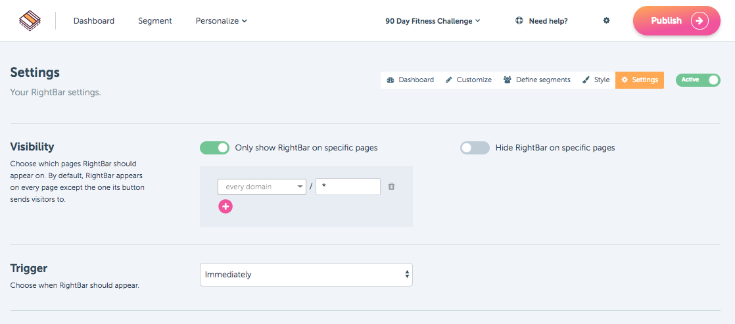735x324 pixels.
Task: Open the every domain dropdown
Action: tap(262, 187)
